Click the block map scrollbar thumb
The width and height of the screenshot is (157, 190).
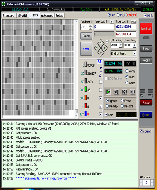click(x=76, y=111)
